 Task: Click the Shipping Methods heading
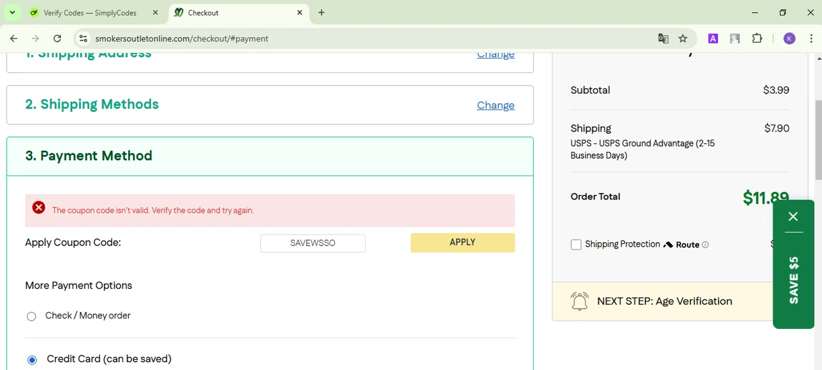92,104
